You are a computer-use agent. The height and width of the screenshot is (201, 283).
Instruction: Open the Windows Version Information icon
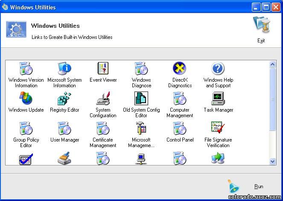click(x=26, y=68)
